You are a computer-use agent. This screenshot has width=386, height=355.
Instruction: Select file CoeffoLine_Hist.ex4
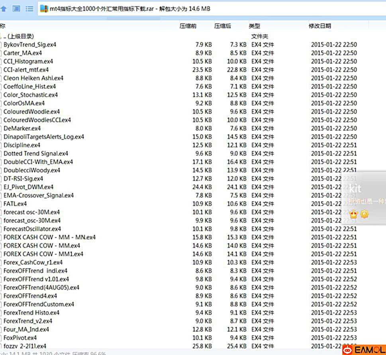pos(29,87)
